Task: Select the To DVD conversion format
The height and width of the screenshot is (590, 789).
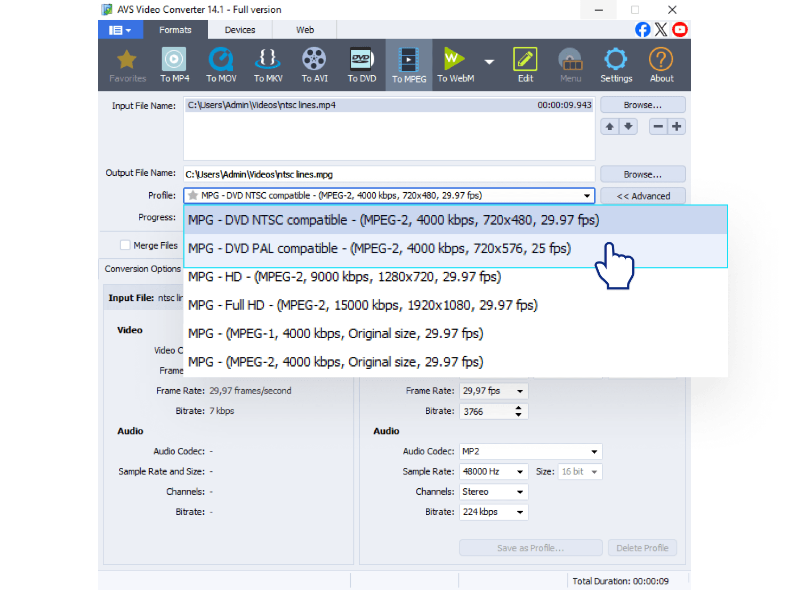Action: coord(361,64)
